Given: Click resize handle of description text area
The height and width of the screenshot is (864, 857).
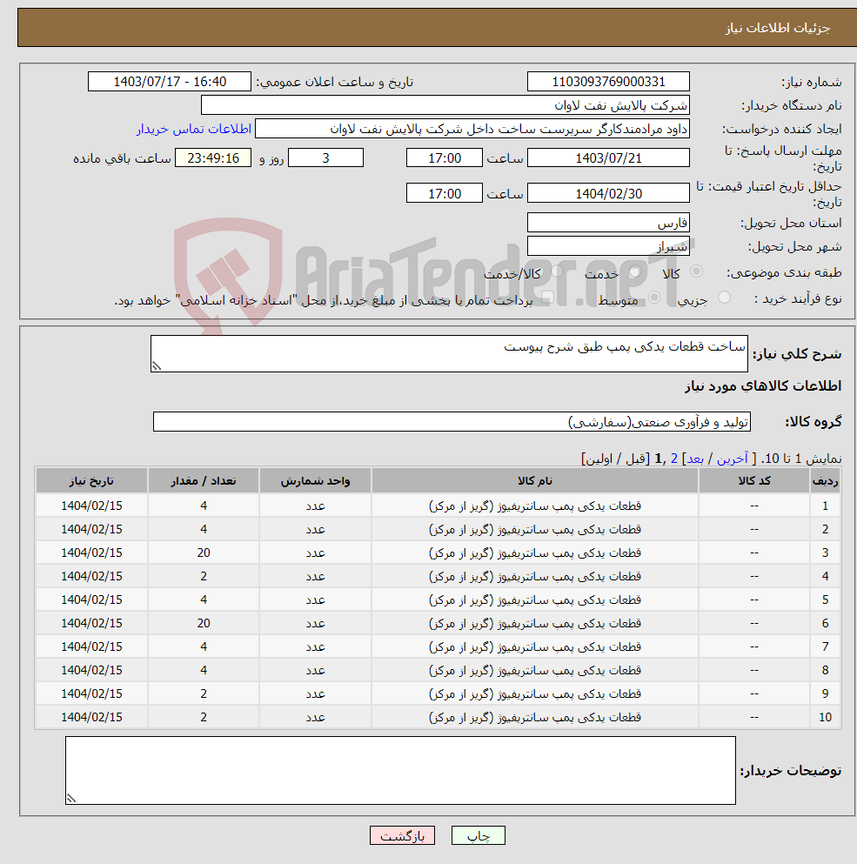Looking at the screenshot, I should pos(157,366).
